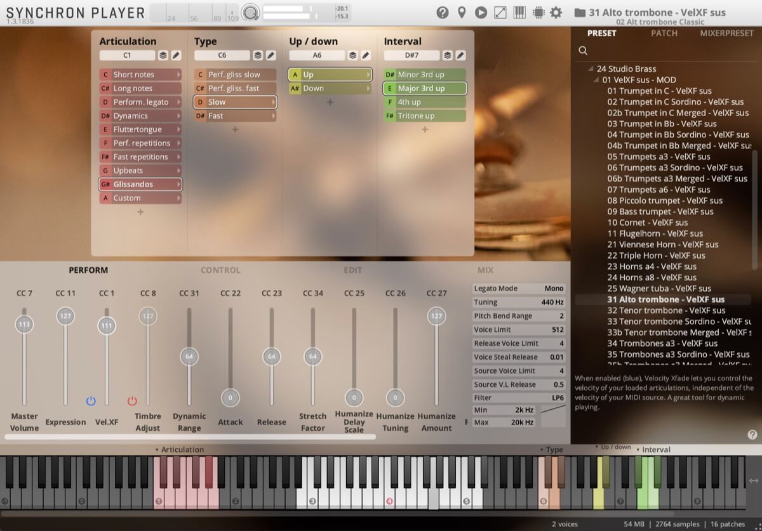This screenshot has height=531, width=762.
Task: Click the pencil edit icon beside Articulation C1
Action: (176, 55)
